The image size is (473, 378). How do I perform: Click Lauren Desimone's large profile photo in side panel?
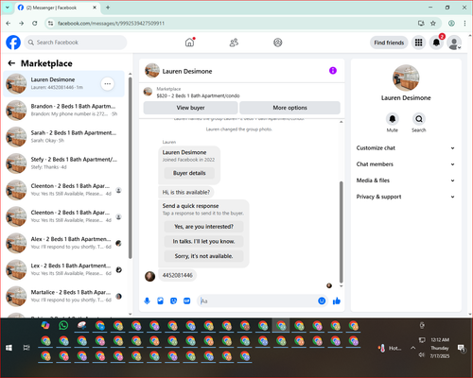click(406, 77)
